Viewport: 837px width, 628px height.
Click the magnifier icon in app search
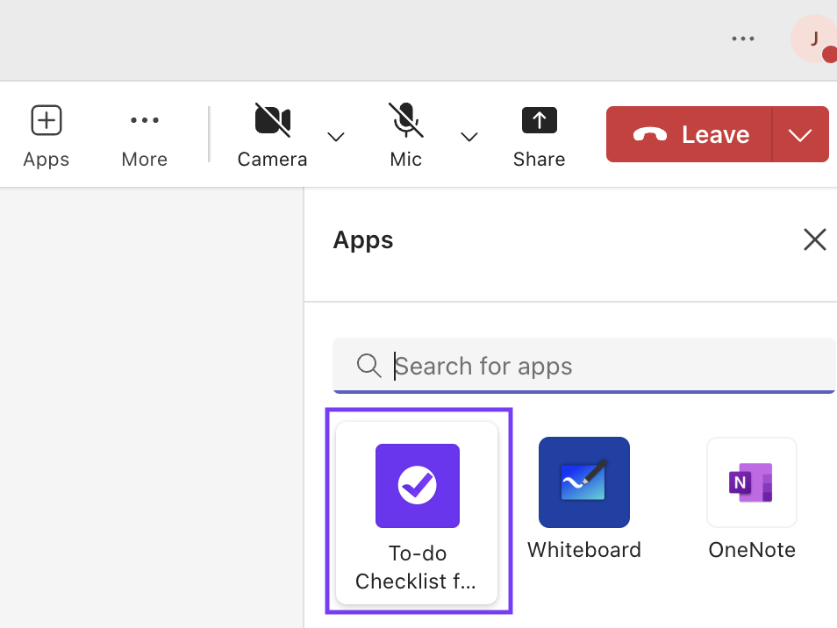click(368, 366)
